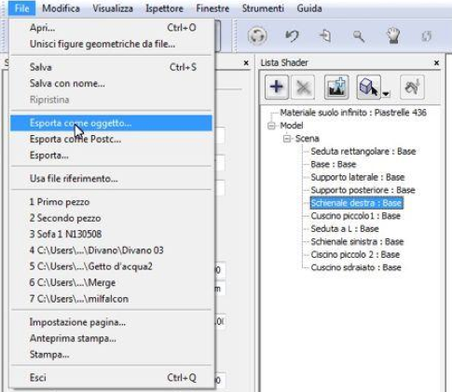This screenshot has height=392, width=452.
Task: Click the blue plus add shader button
Action: [x=277, y=87]
